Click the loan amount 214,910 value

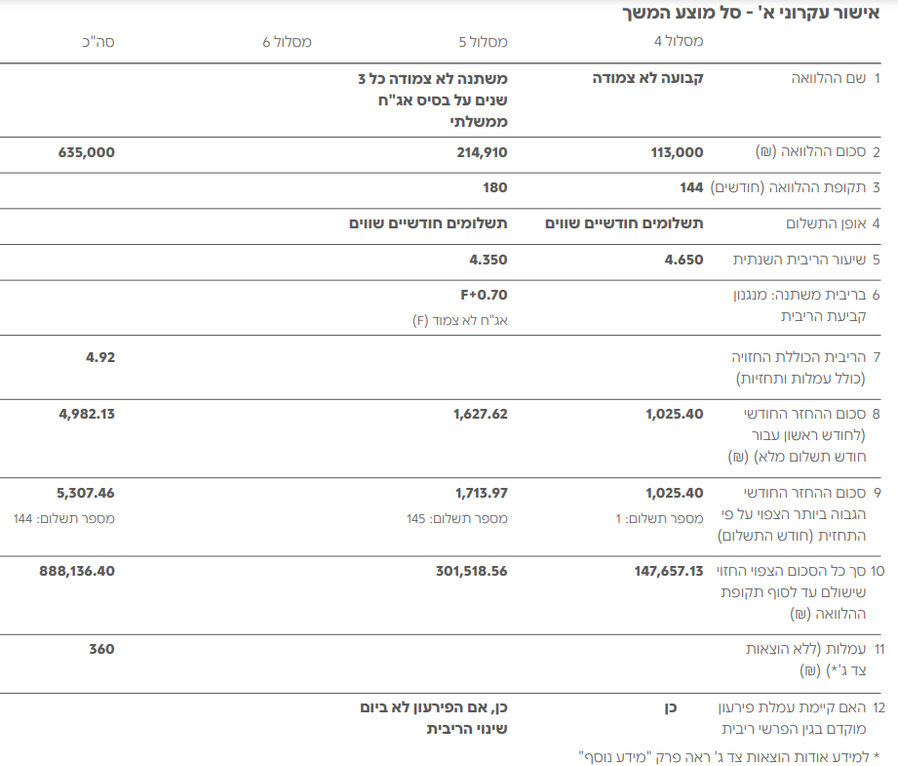[x=482, y=152]
